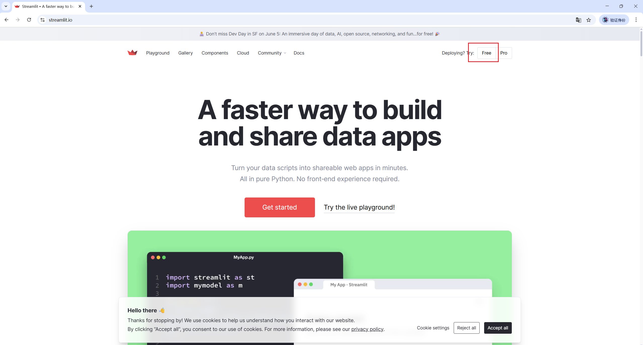Click the Dev Day announcement banner
Viewport: 643px width, 345px height.
pos(319,34)
